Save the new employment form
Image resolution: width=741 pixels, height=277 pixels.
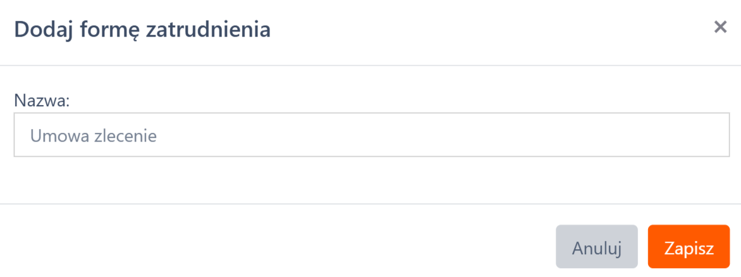(689, 247)
